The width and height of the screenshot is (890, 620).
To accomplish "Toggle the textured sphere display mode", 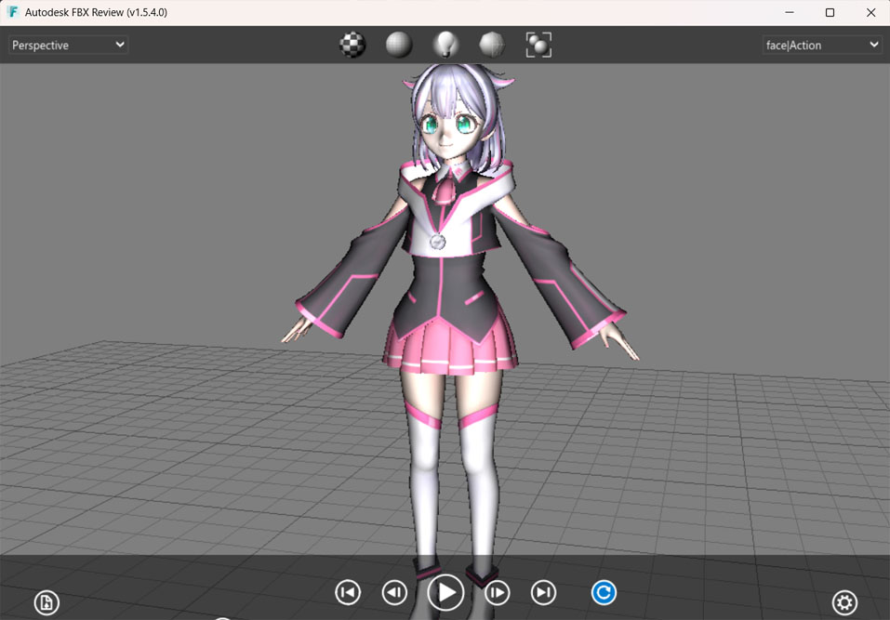I will pyautogui.click(x=492, y=45).
